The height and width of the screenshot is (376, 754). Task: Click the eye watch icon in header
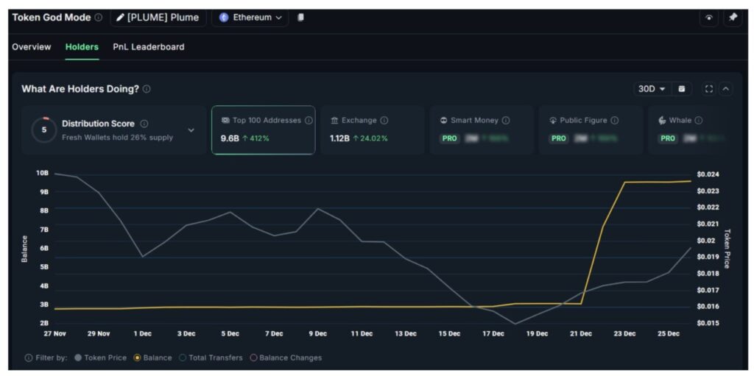point(708,18)
